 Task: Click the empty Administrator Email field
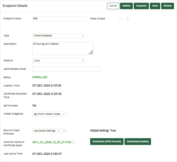[x=66, y=69]
